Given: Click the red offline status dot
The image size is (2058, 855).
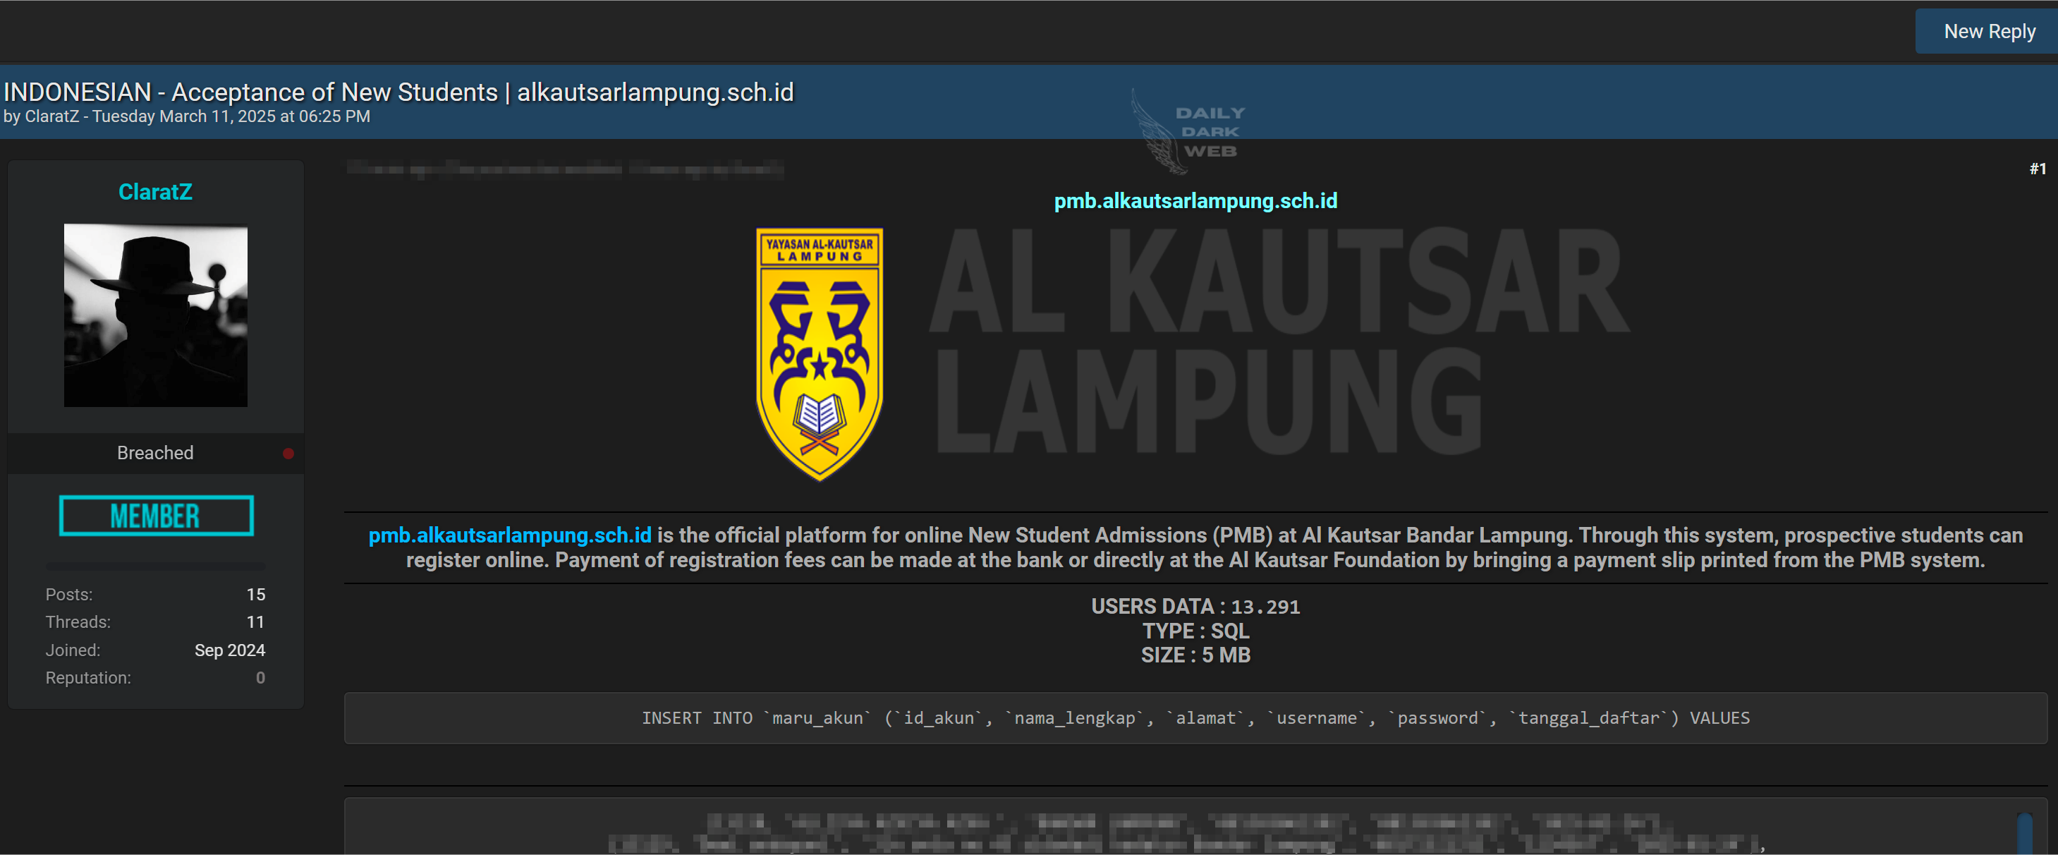Looking at the screenshot, I should [288, 454].
